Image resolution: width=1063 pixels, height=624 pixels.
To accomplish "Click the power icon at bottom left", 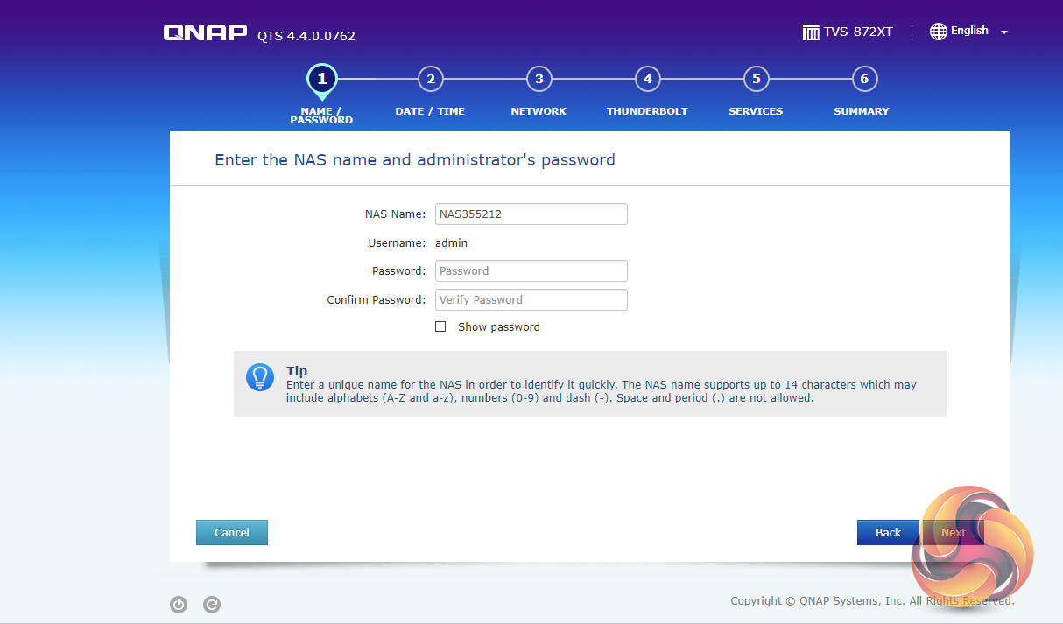I will point(179,604).
